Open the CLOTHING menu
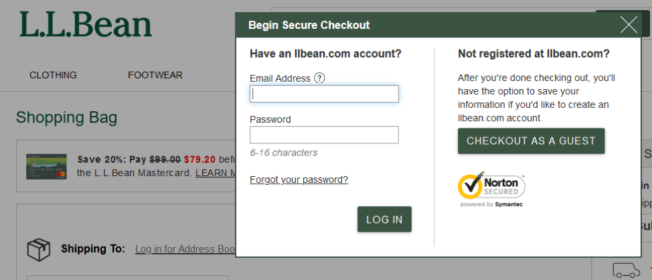 pyautogui.click(x=53, y=75)
